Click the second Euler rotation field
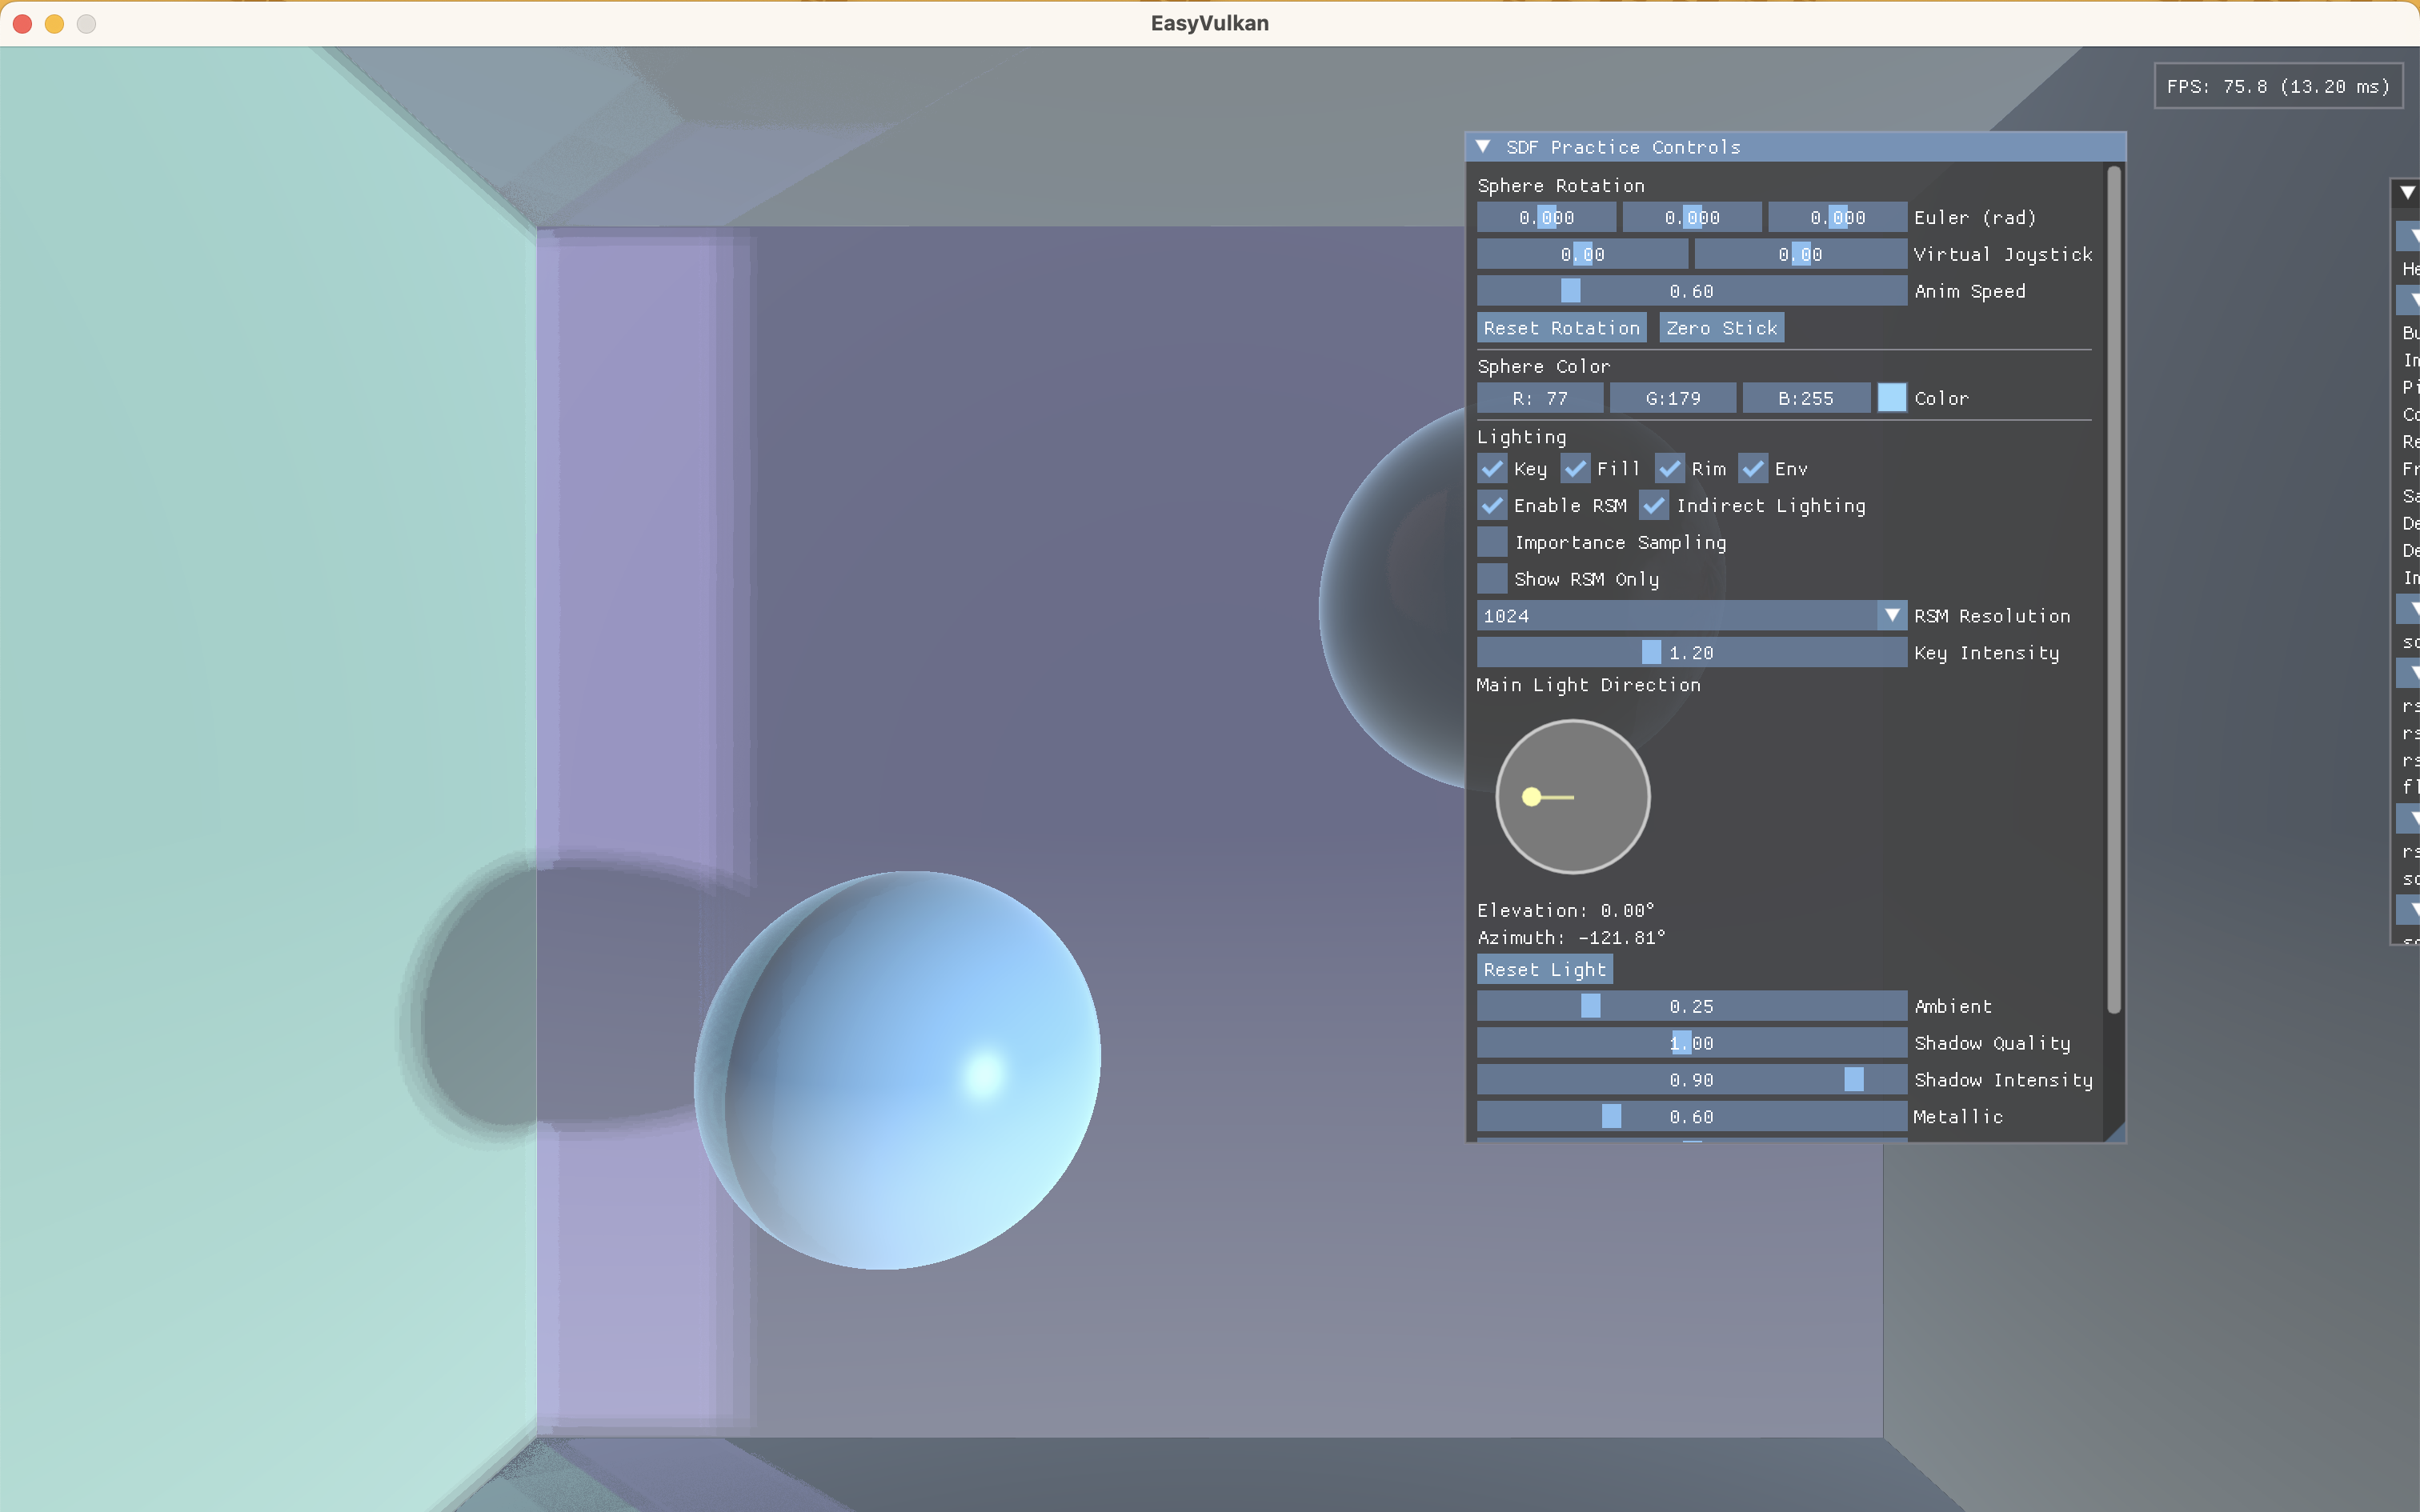This screenshot has width=2420, height=1512. pyautogui.click(x=1691, y=218)
